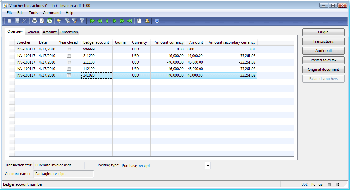Jump to the last record
350x190 pixels.
tap(130, 21)
